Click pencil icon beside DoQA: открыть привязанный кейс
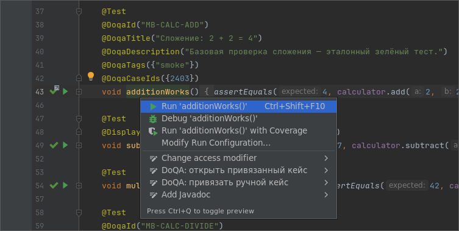 point(154,171)
